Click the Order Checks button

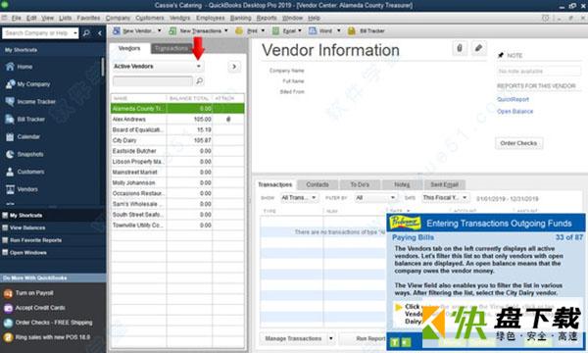518,143
